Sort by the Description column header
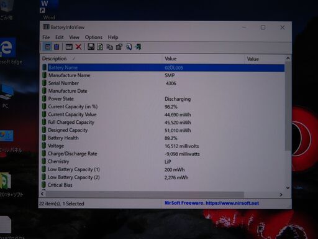Image resolution: width=318 pixels, height=239 pixels. tap(101, 59)
